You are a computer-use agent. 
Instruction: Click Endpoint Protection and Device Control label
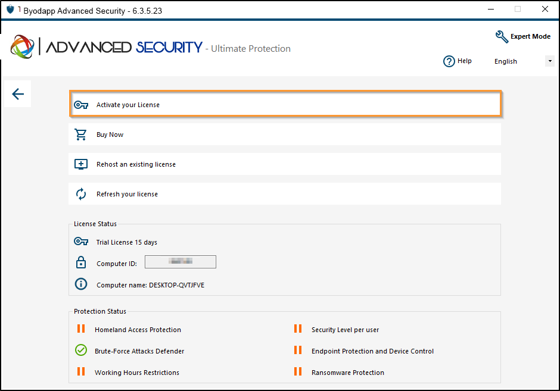click(372, 351)
